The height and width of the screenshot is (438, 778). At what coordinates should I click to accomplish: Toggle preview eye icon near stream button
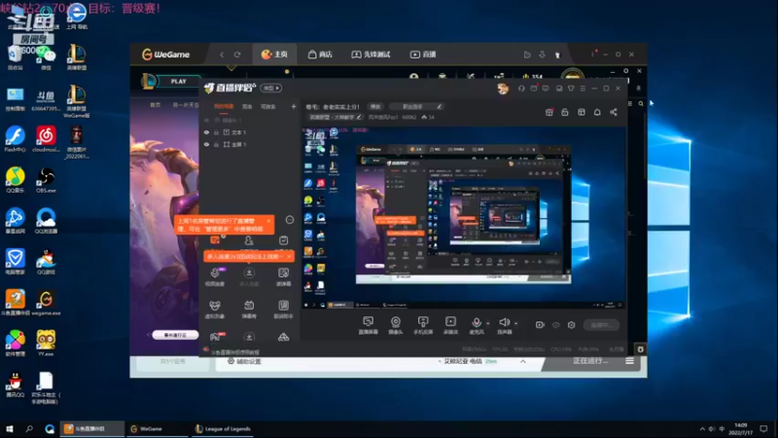point(555,325)
